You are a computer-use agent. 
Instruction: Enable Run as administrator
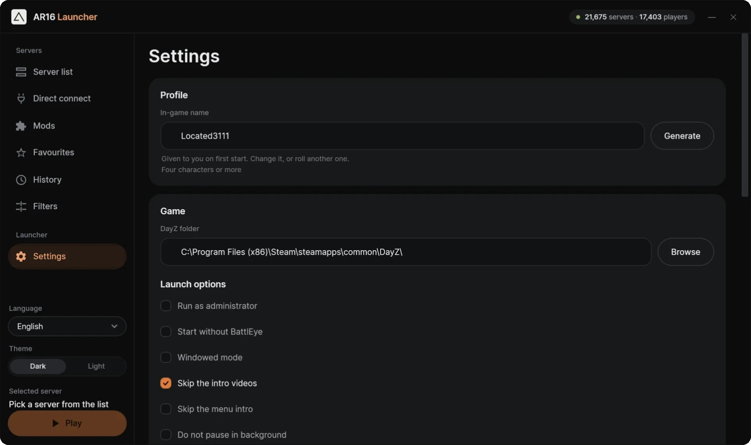tap(166, 306)
